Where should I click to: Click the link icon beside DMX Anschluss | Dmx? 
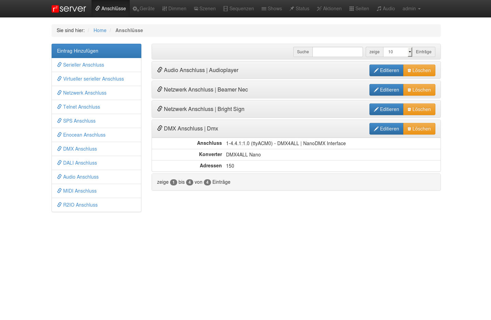tap(159, 128)
